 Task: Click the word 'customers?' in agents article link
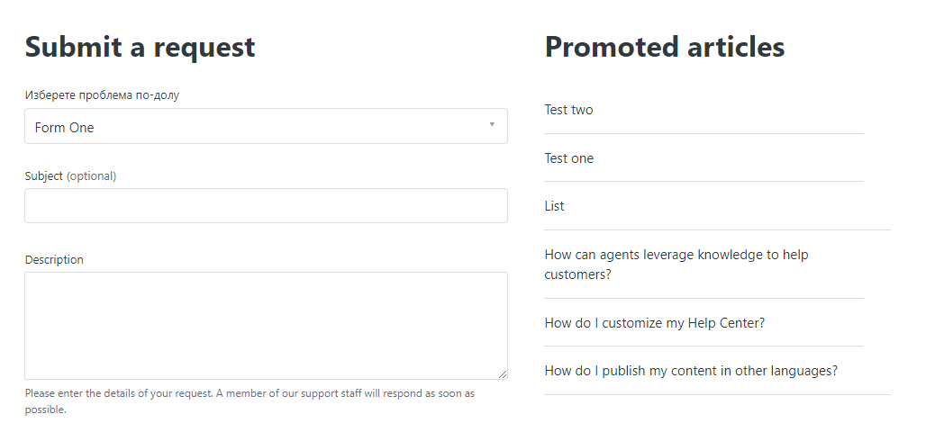(x=577, y=274)
